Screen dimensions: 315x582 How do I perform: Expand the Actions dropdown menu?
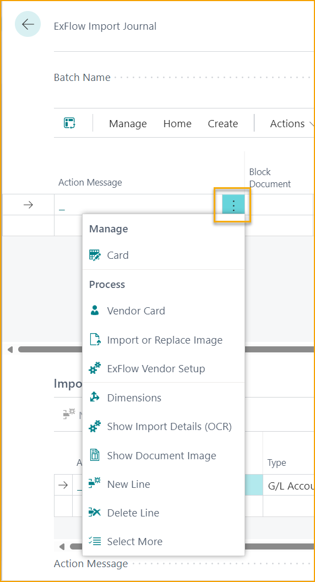(292, 123)
